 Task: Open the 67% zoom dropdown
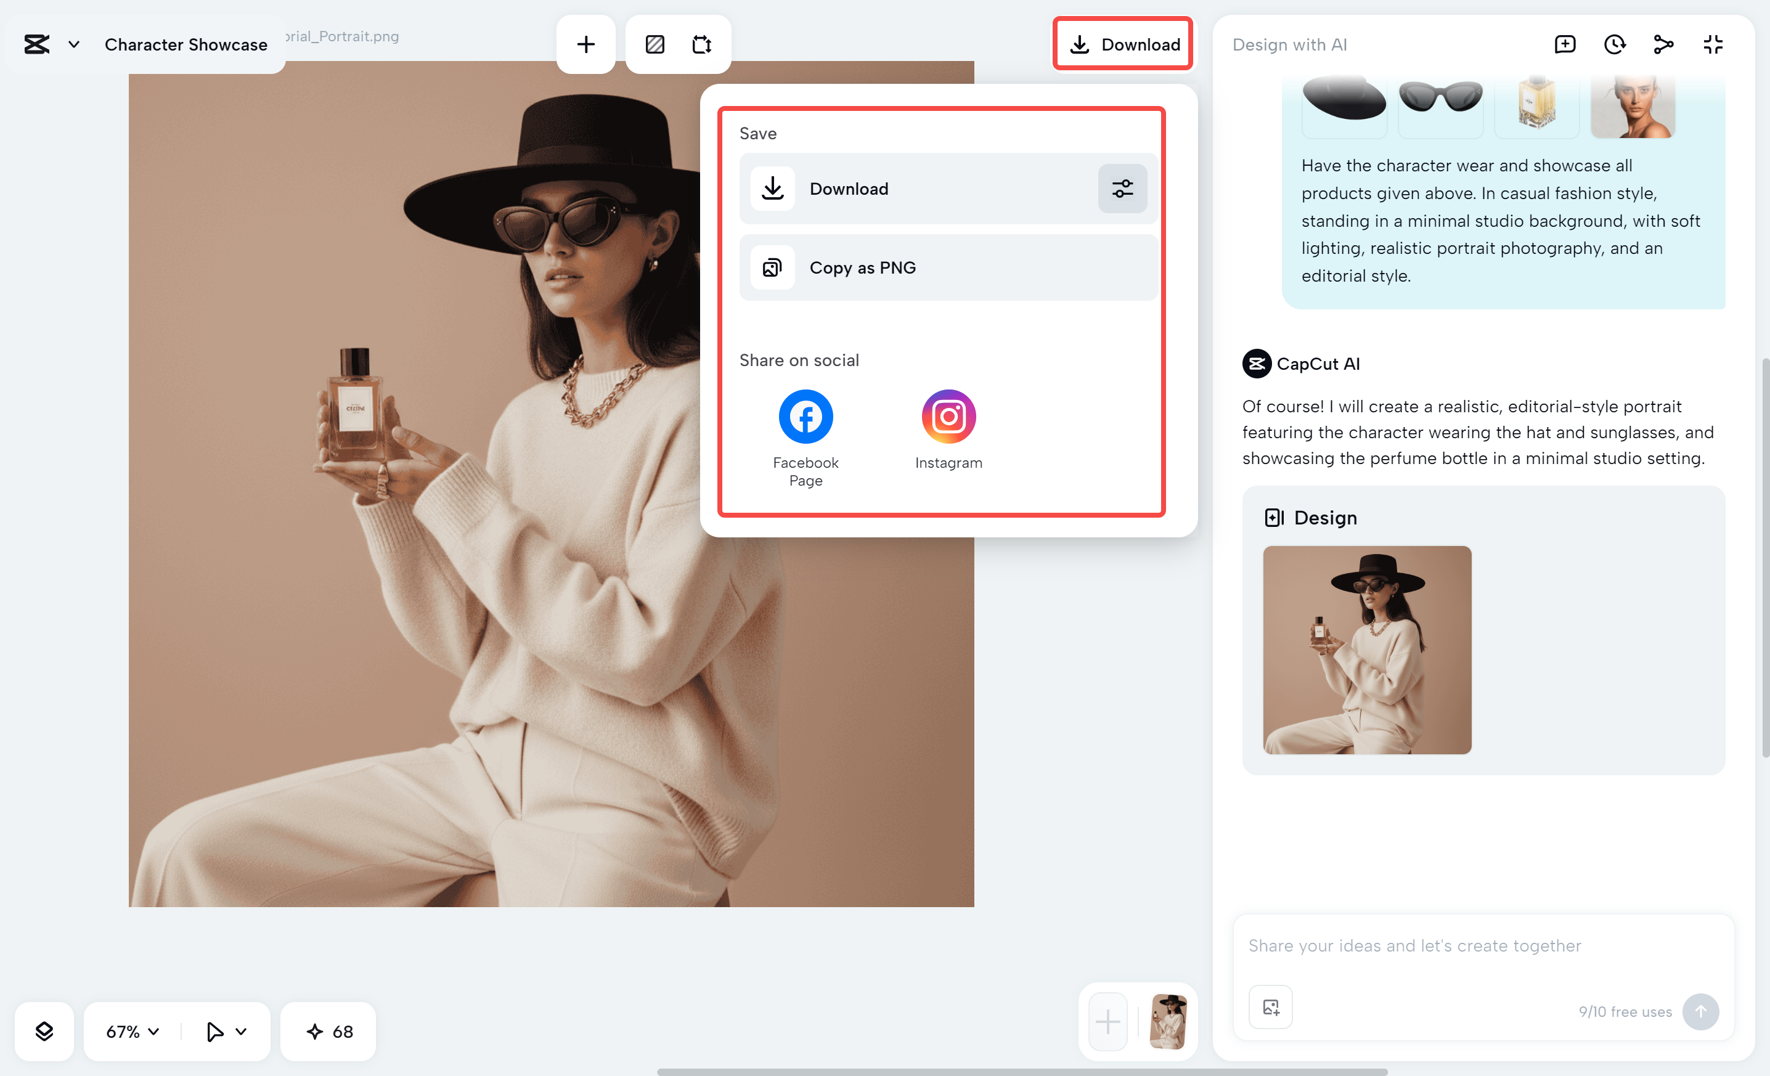click(x=132, y=1032)
